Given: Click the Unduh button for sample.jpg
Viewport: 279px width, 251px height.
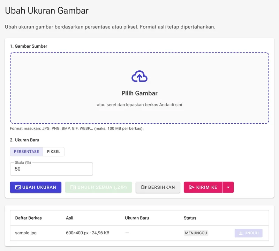Looking at the screenshot, I should (248, 233).
